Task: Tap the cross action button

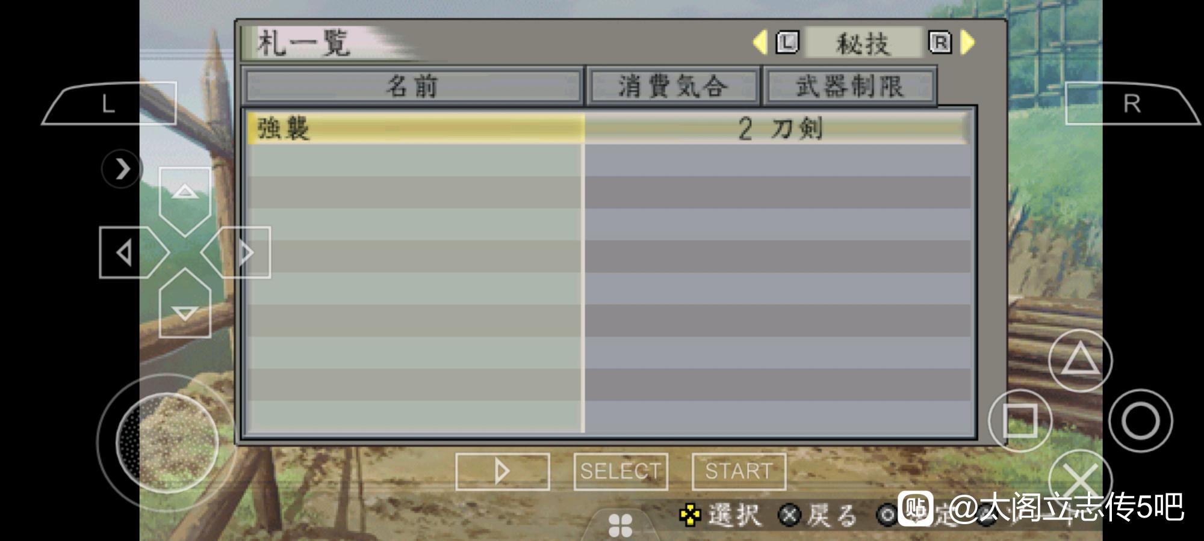Action: 1080,479
